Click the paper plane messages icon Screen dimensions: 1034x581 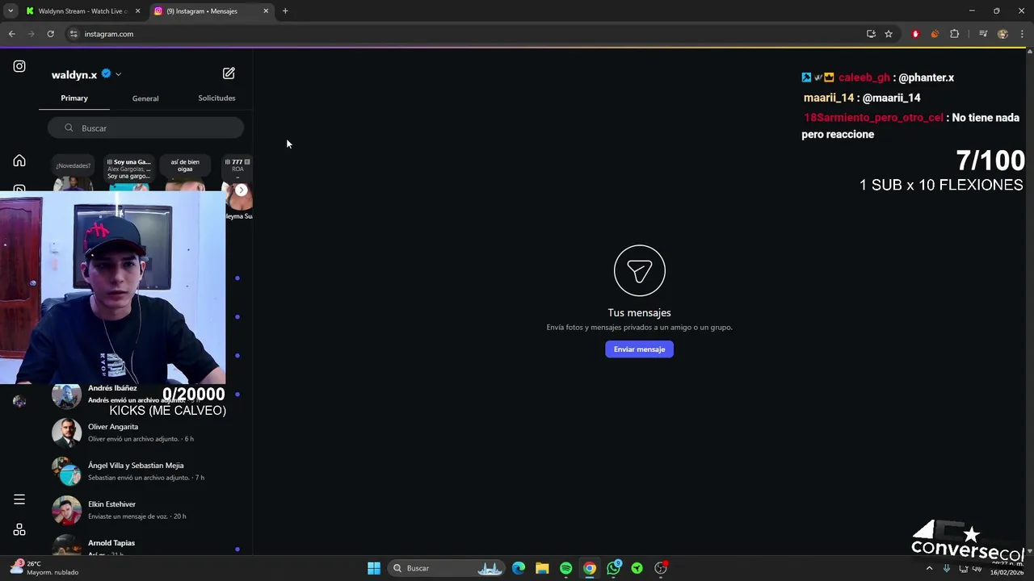(x=639, y=270)
